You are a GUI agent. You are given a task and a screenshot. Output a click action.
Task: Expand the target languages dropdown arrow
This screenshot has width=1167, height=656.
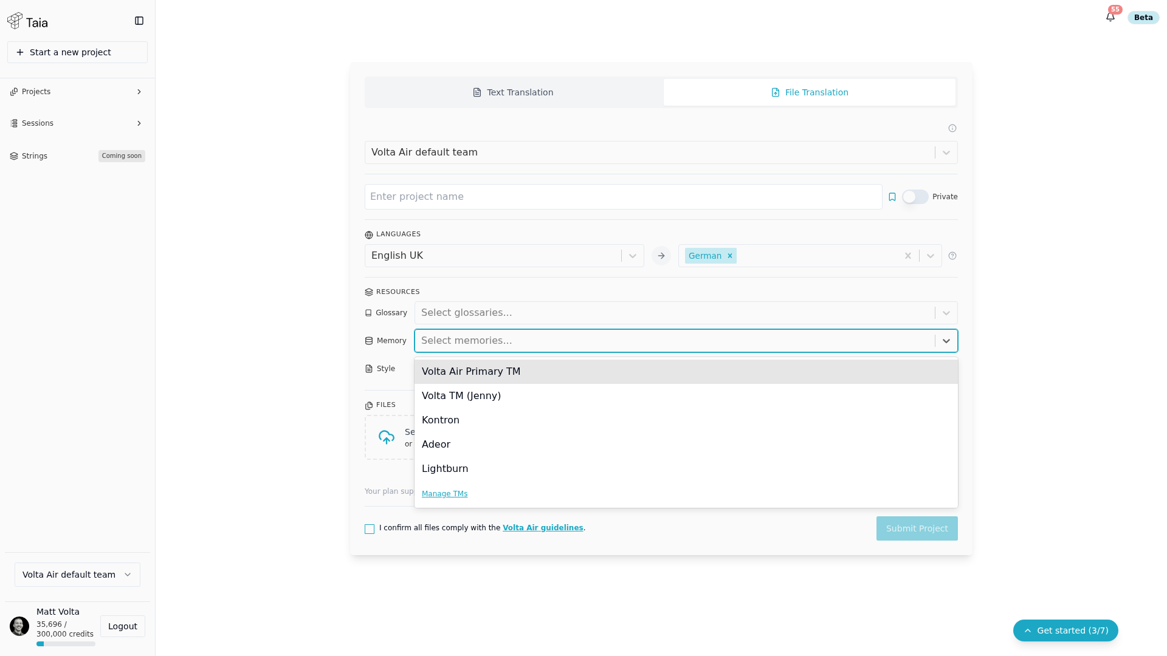point(931,256)
